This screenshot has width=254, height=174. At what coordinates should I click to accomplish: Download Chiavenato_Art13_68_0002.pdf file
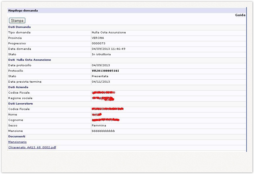tap(32, 147)
